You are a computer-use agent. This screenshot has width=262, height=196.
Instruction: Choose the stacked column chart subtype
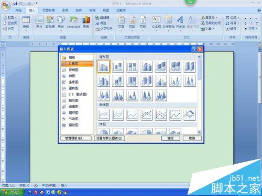[118, 66]
